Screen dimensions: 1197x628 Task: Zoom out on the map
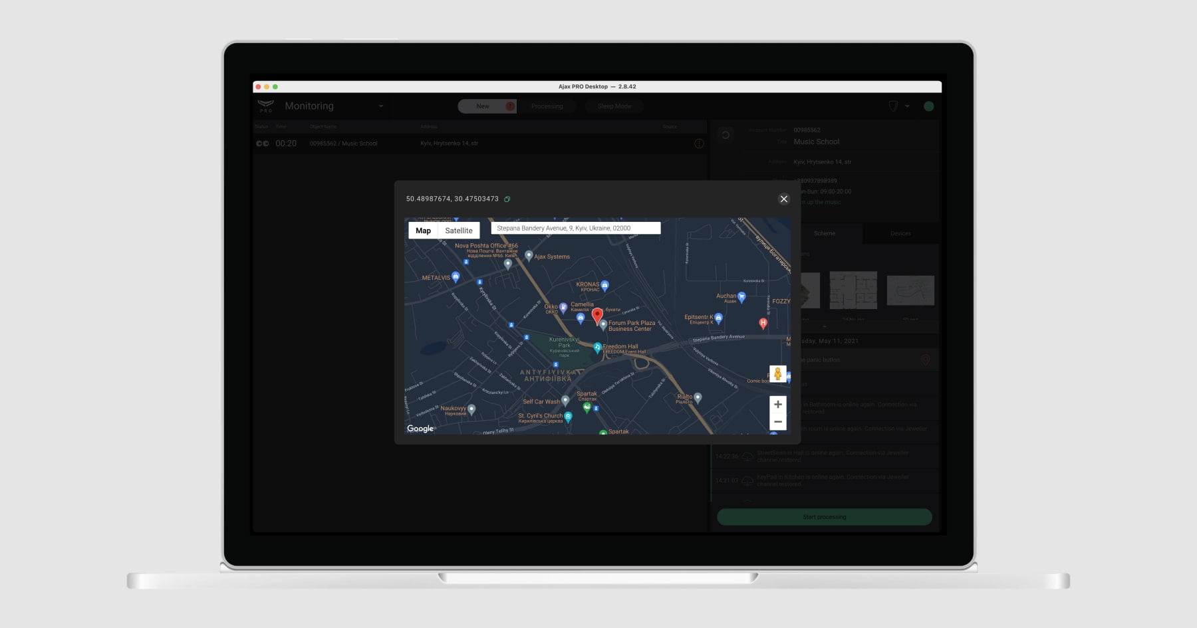click(777, 422)
